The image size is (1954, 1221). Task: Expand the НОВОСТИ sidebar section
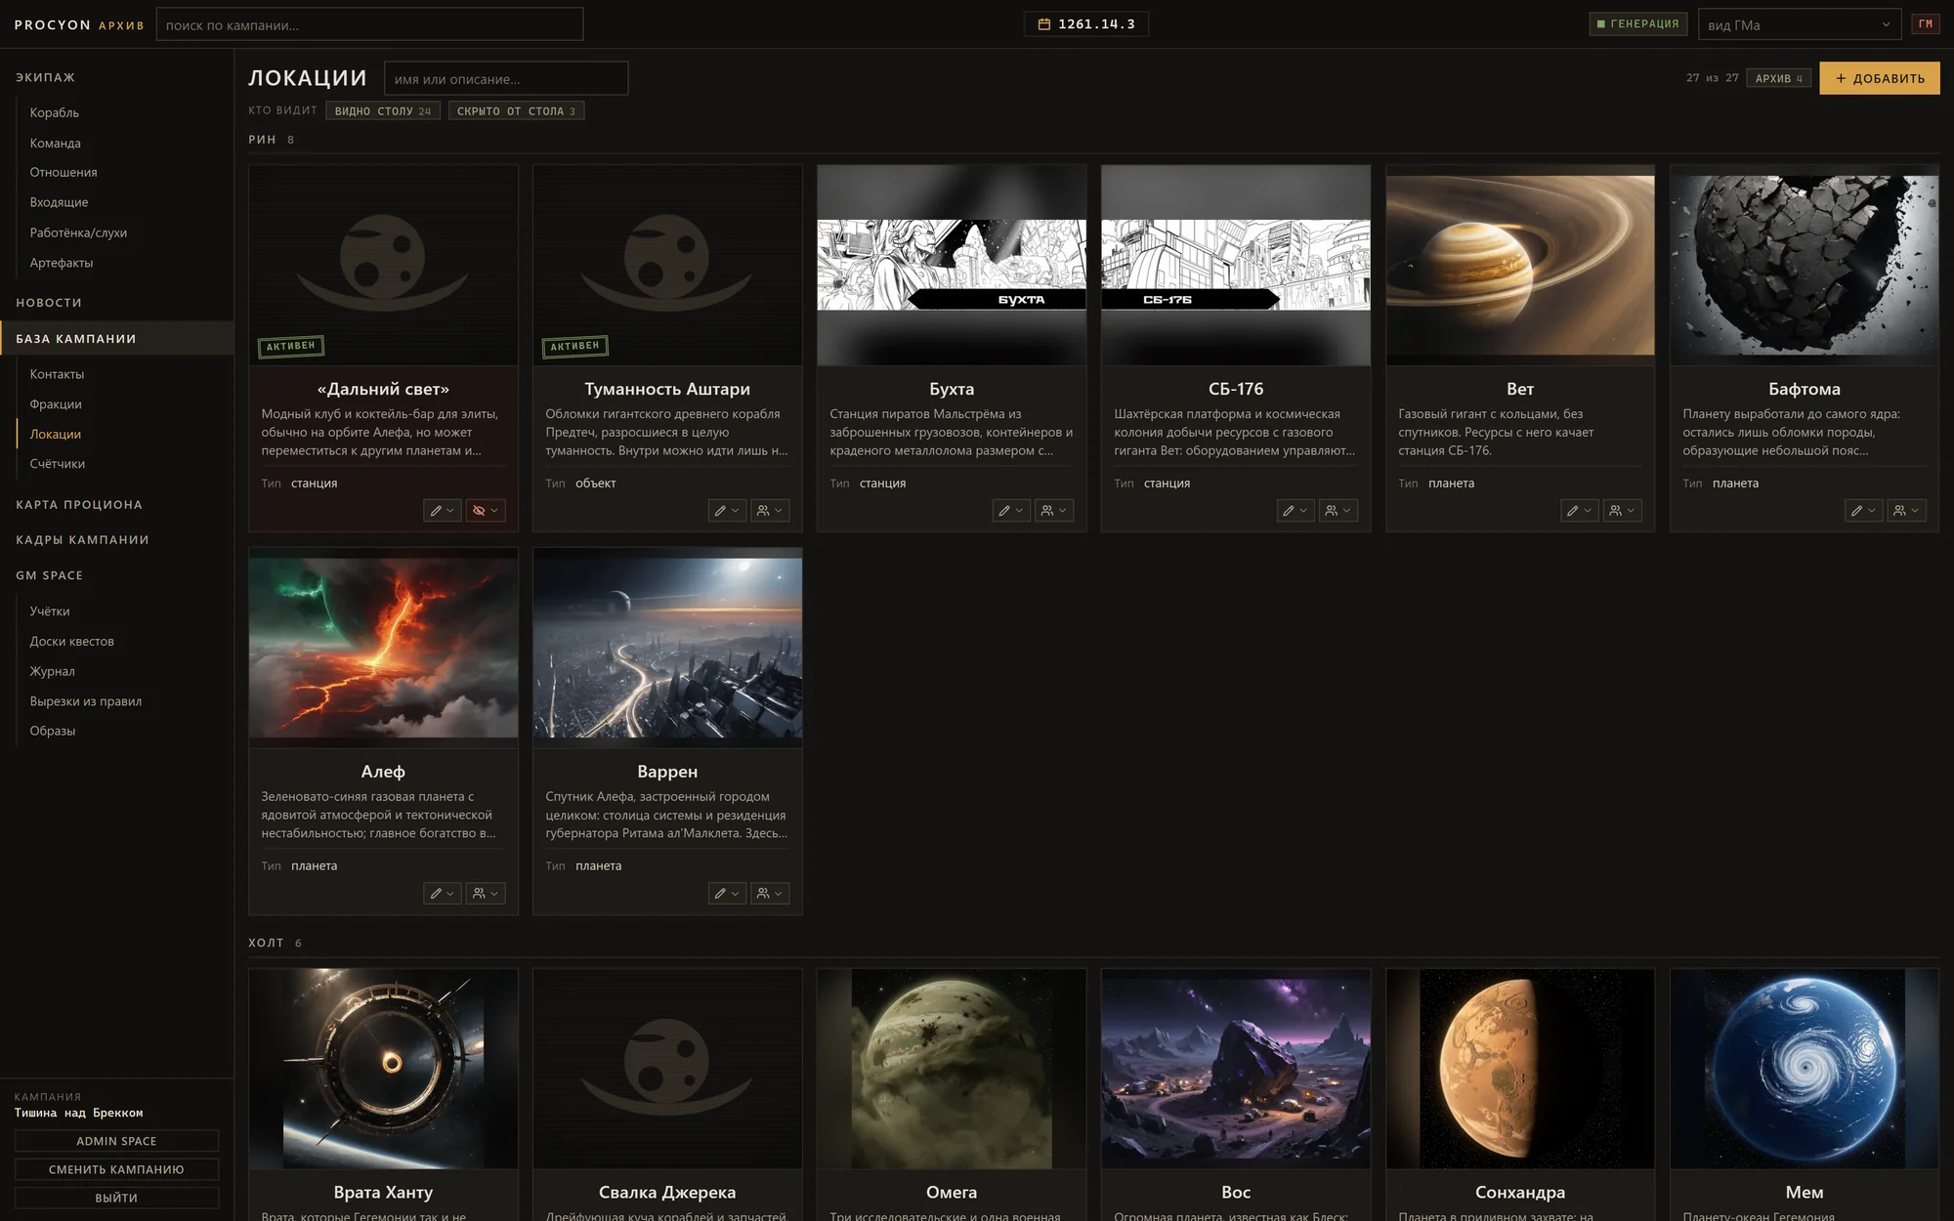49,303
